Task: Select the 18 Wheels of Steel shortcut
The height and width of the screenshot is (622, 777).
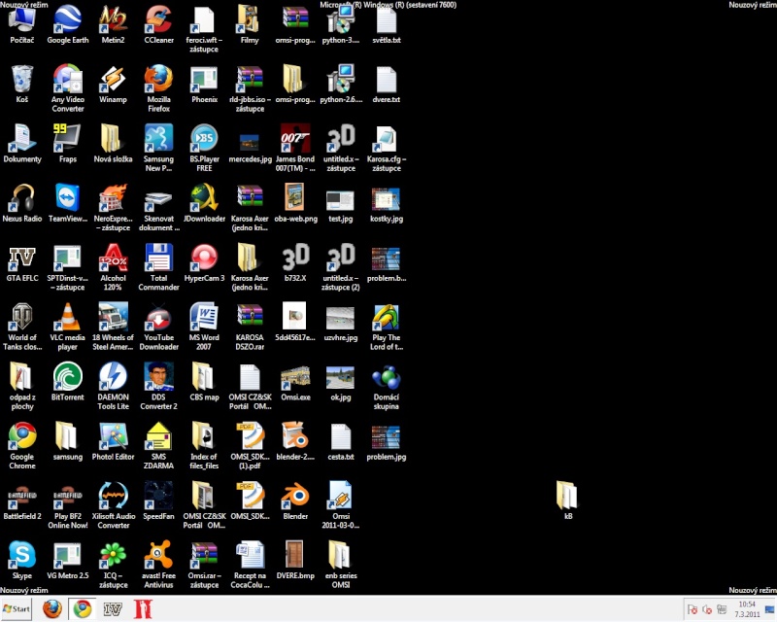Action: point(113,327)
